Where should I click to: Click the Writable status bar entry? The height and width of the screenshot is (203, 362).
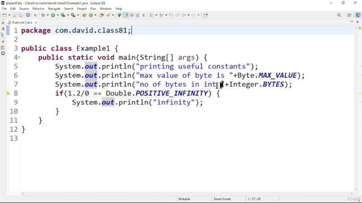point(184,199)
